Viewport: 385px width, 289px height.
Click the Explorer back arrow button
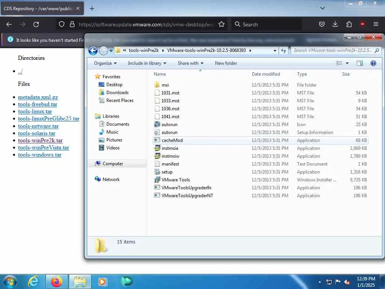pyautogui.click(x=93, y=51)
